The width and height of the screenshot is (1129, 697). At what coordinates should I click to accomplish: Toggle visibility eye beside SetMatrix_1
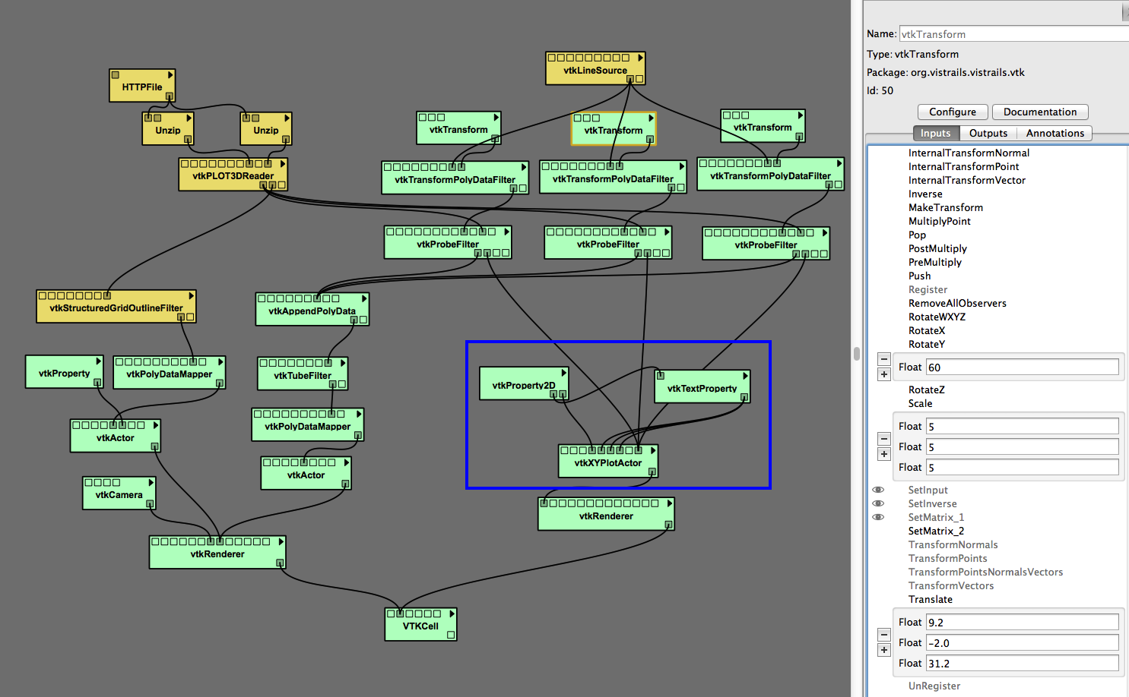tap(878, 517)
